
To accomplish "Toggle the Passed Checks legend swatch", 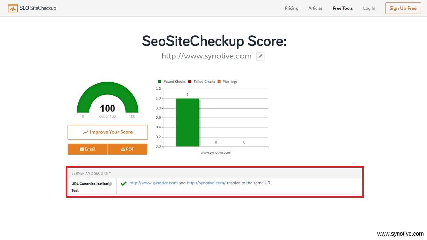I will pos(159,82).
